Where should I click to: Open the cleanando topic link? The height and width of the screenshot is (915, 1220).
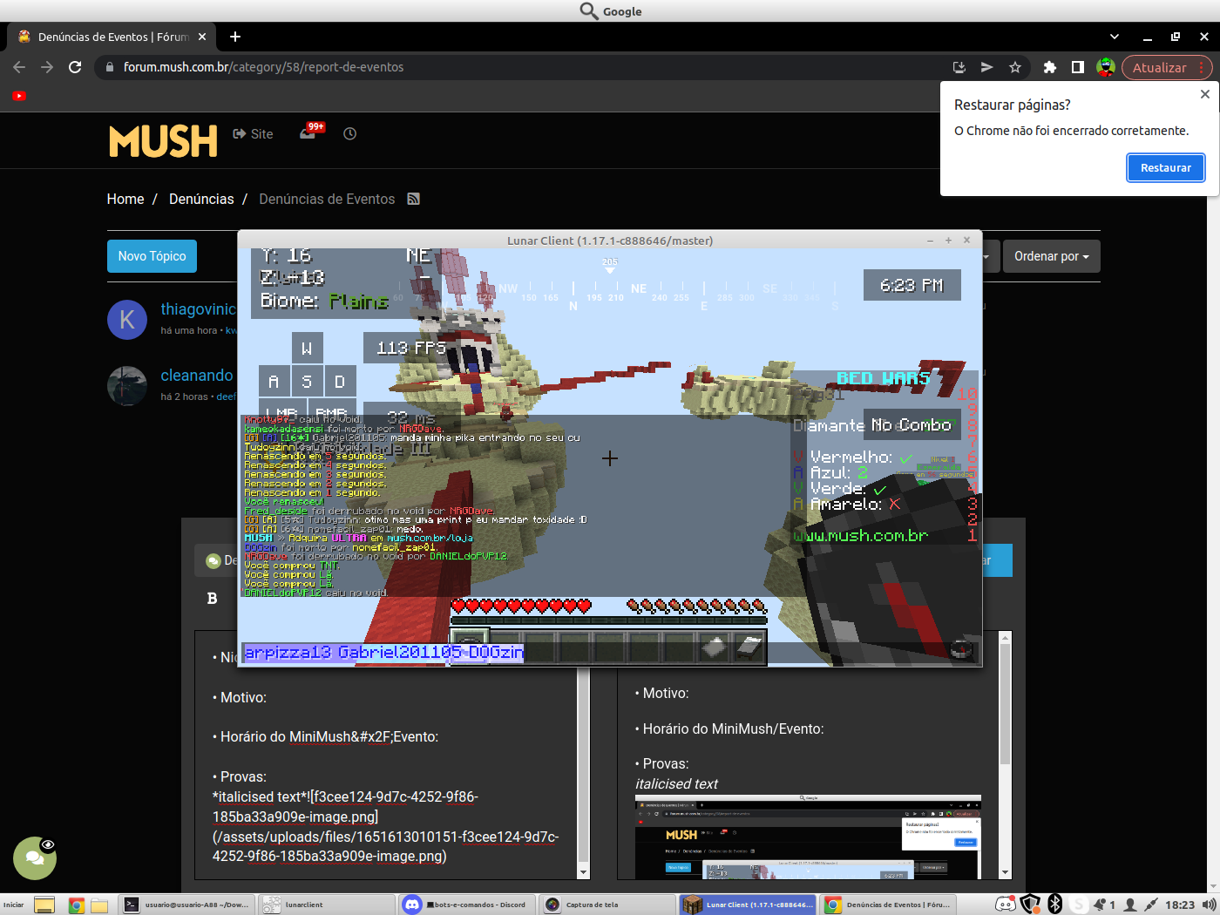197,376
